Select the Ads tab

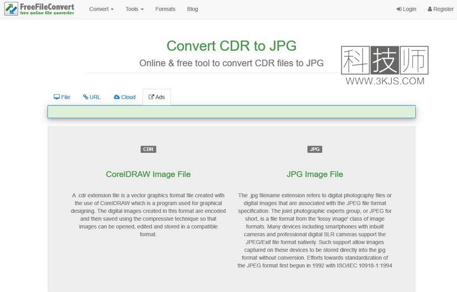click(x=157, y=97)
